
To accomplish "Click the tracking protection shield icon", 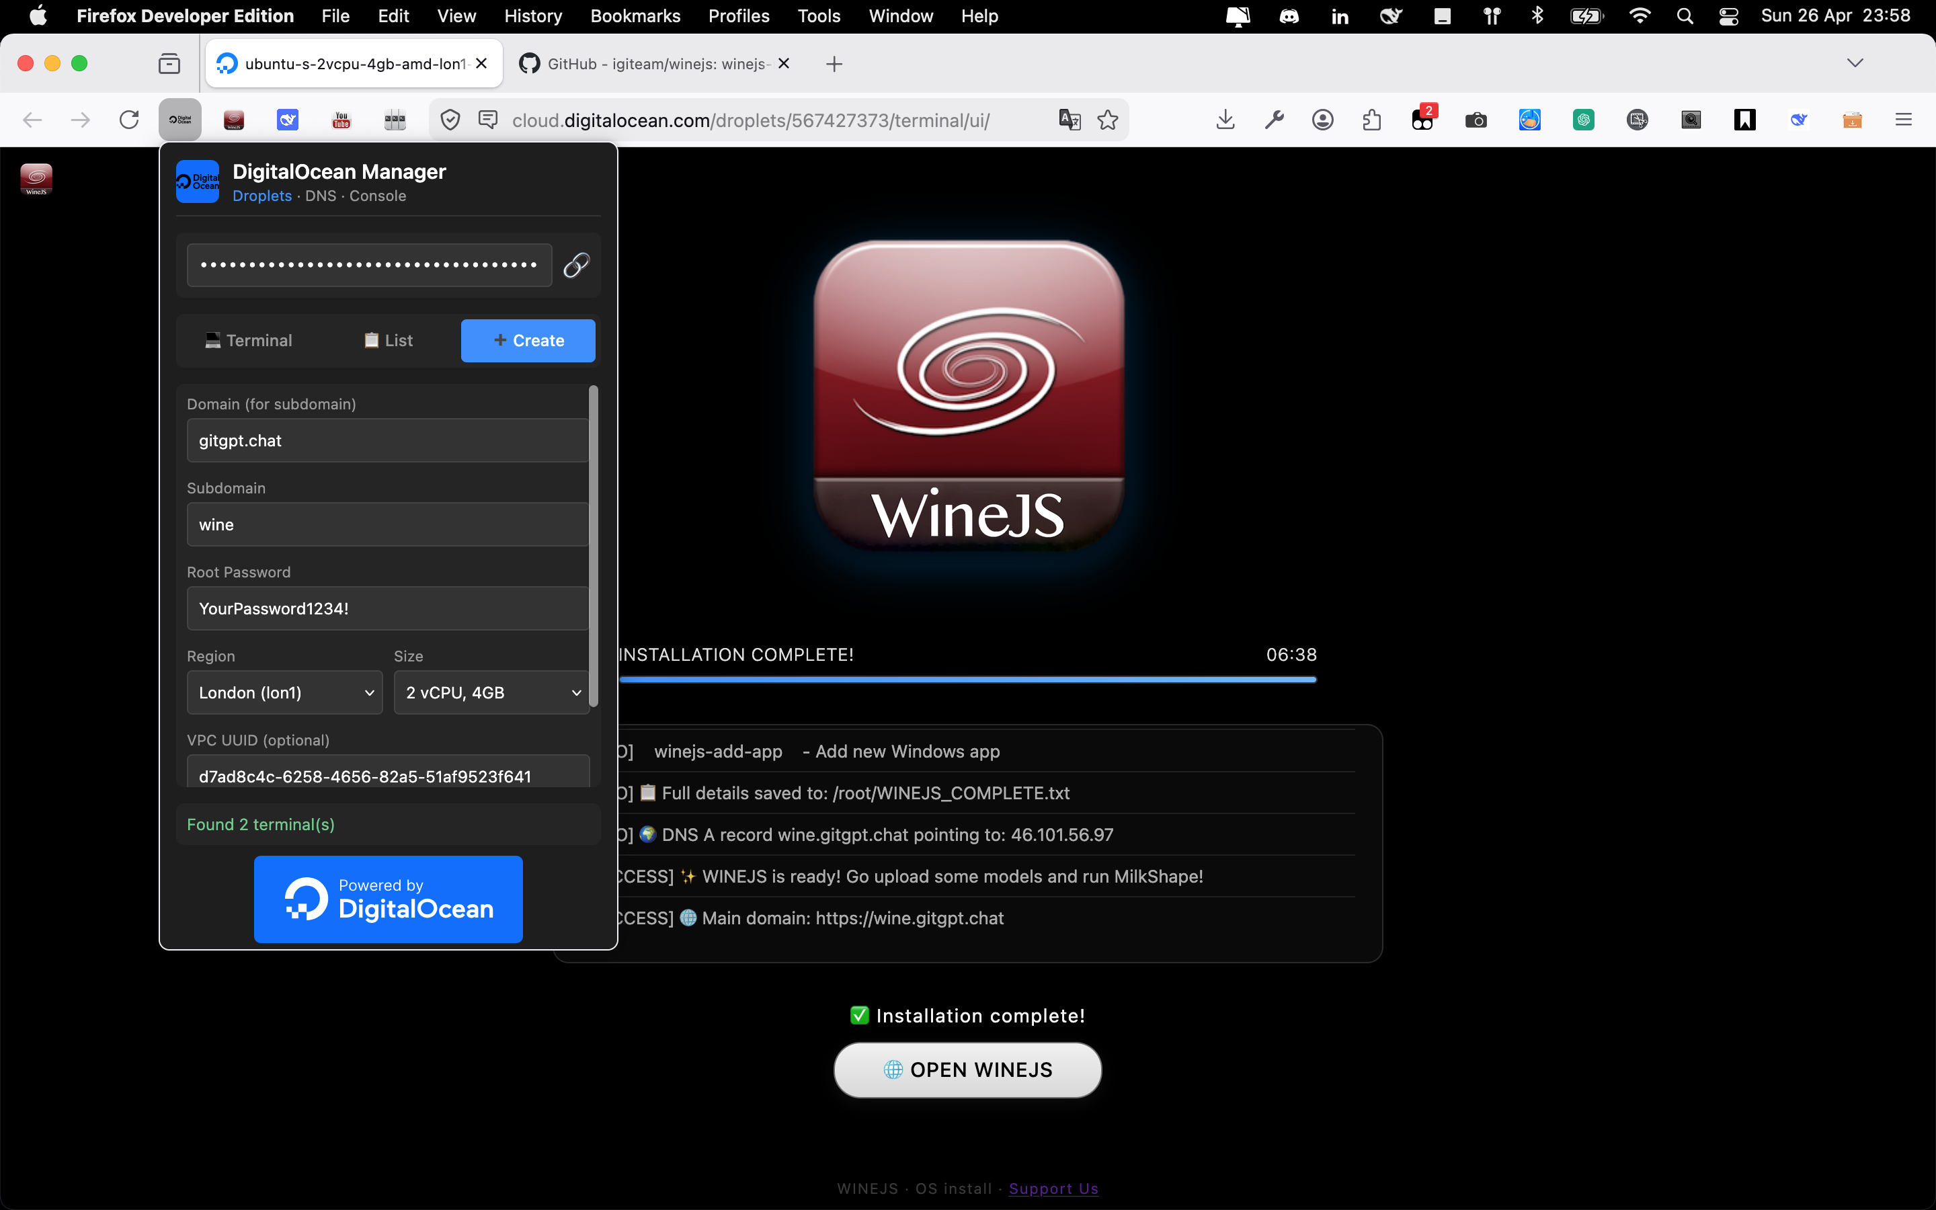I will [450, 120].
